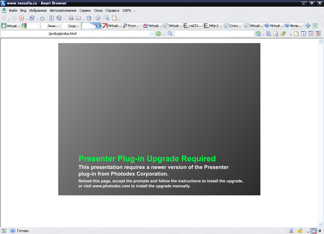324x234 pixels.
Task: Click the find-in-page binoculars icon
Action: pos(269,34)
